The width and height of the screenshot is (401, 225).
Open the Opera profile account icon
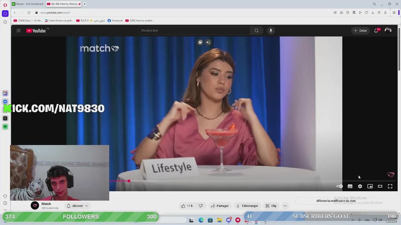(x=385, y=12)
